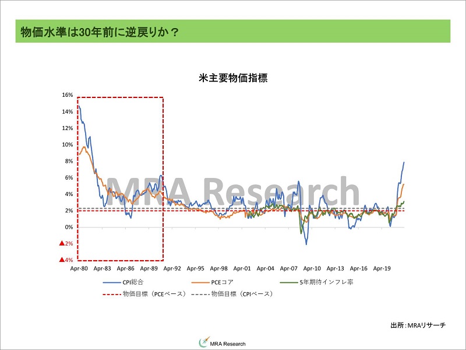Click the ▲4% negative axis label
466x350 pixels.
[66, 260]
